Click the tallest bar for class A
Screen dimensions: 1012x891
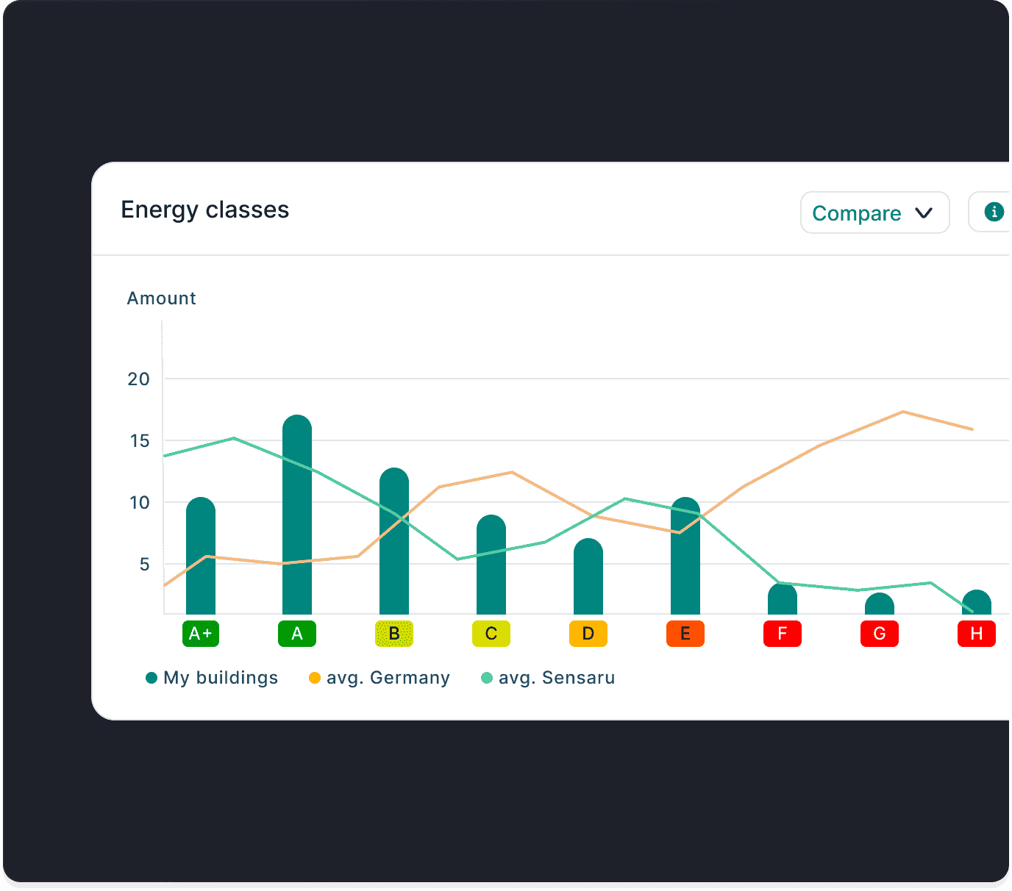297,515
